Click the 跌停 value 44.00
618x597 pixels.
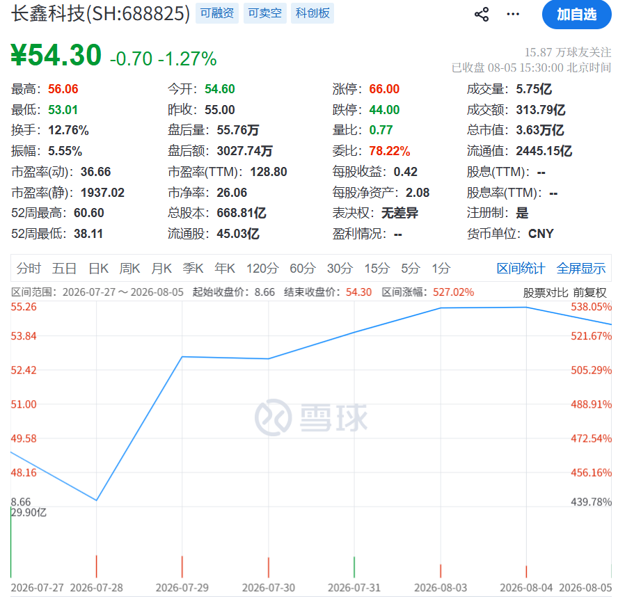point(384,109)
